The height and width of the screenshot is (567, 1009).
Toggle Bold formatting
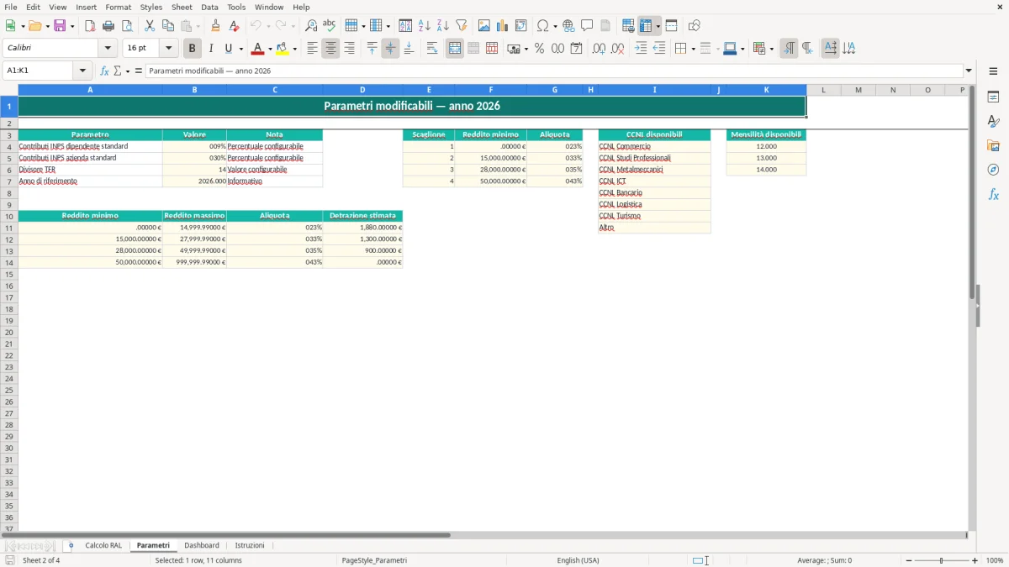pos(193,49)
